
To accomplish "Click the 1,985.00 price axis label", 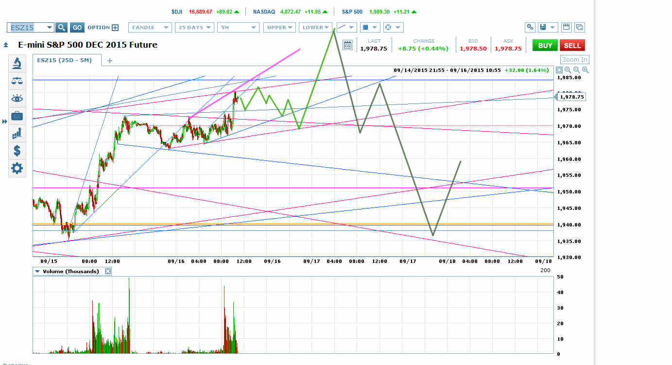I will click(x=570, y=77).
